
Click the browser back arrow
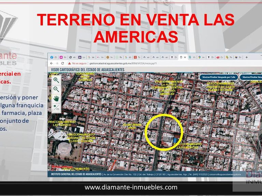click(x=52, y=63)
